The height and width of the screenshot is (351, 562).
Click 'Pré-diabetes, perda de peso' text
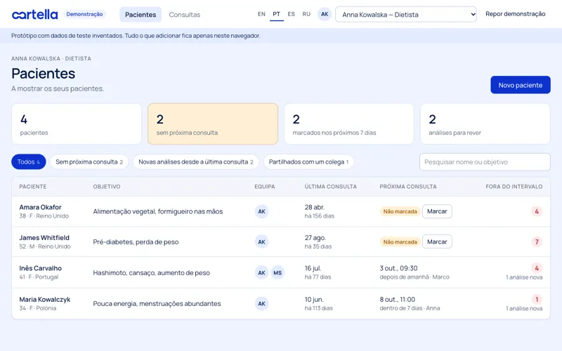coord(136,242)
